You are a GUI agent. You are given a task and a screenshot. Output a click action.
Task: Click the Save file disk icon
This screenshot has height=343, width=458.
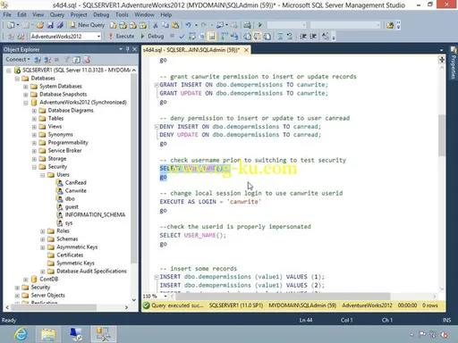[50, 25]
